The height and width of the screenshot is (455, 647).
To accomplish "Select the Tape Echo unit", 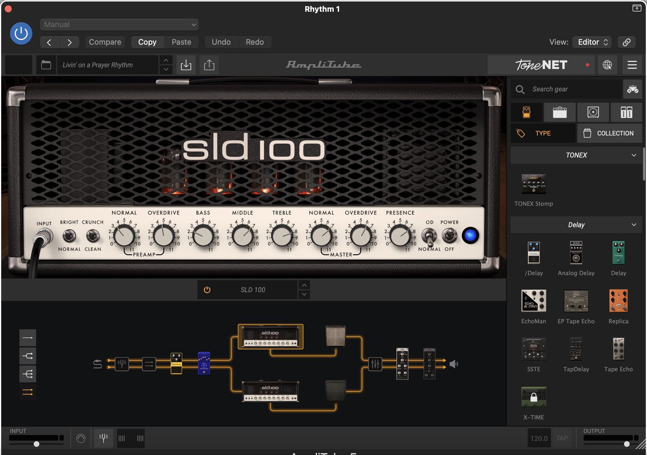I will coord(618,349).
